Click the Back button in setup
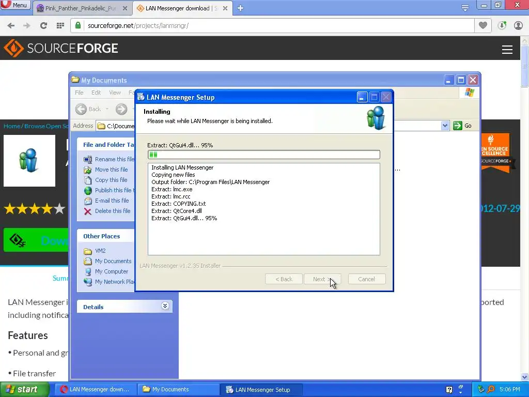The width and height of the screenshot is (529, 397). (x=284, y=279)
